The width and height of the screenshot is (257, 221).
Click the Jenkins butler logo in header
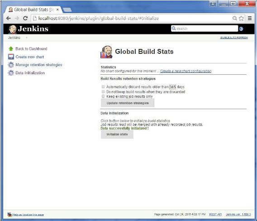click(13, 29)
